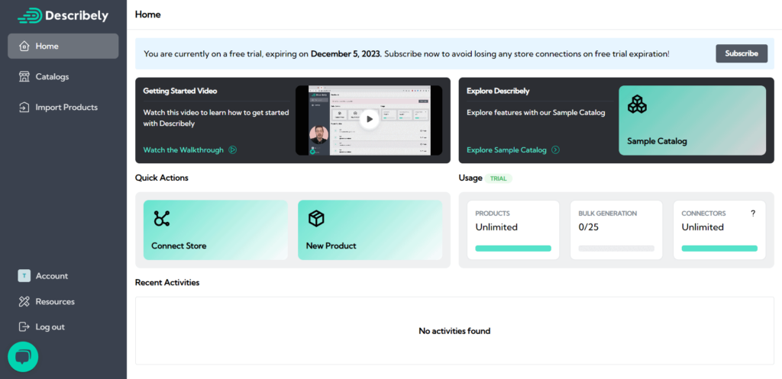The width and height of the screenshot is (782, 379).
Task: Click the Getting Started video thumbnail
Action: coord(369,120)
